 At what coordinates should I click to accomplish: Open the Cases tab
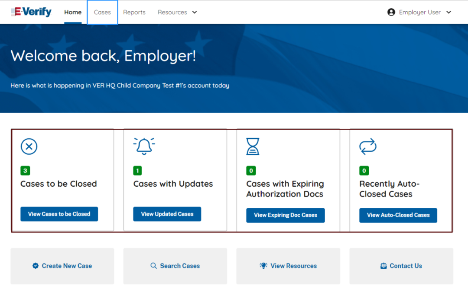pos(102,12)
